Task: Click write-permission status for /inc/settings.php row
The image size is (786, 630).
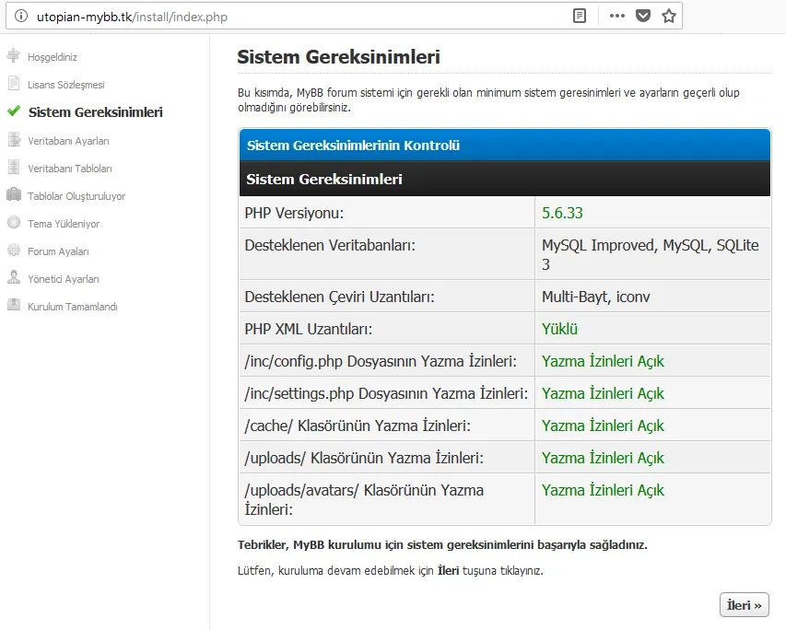Action: (x=603, y=393)
